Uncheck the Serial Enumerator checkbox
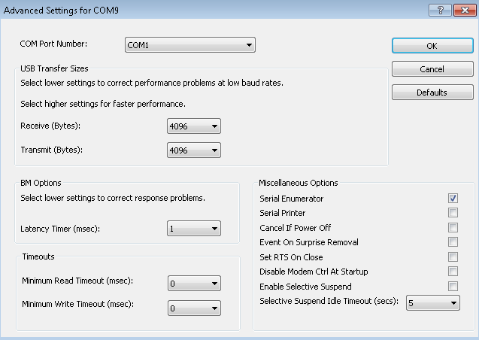This screenshot has width=479, height=340. tap(453, 199)
